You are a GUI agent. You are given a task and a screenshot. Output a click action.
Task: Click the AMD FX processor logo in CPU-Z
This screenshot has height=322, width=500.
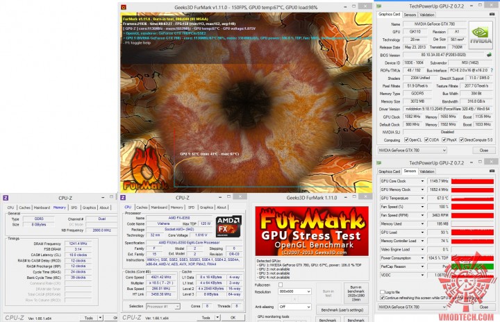click(228, 226)
